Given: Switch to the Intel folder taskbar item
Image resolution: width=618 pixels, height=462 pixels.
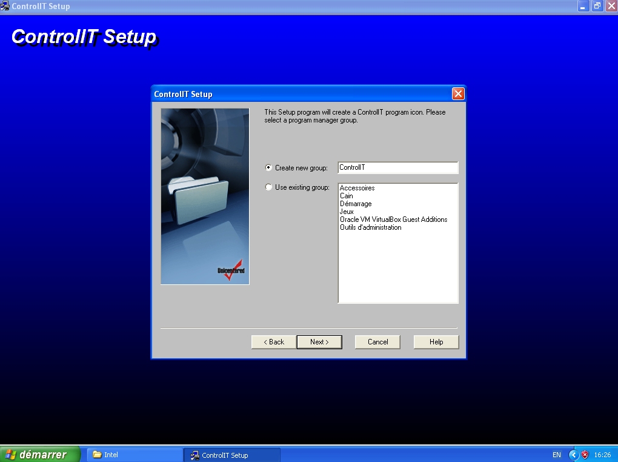Looking at the screenshot, I should 135,455.
